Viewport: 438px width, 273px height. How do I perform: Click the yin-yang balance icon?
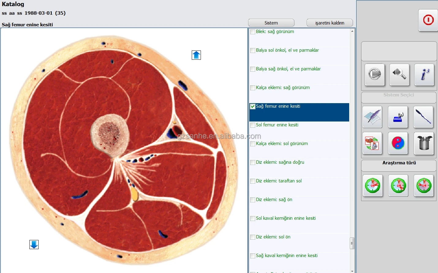pos(398,143)
